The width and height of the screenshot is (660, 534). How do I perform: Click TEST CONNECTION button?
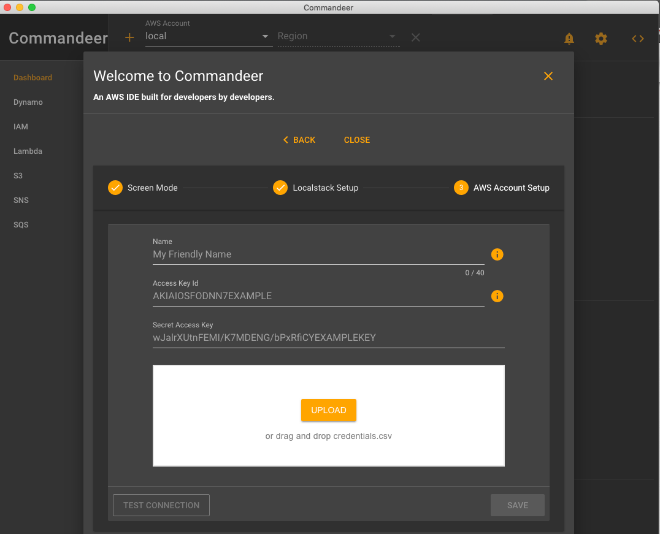coord(161,505)
